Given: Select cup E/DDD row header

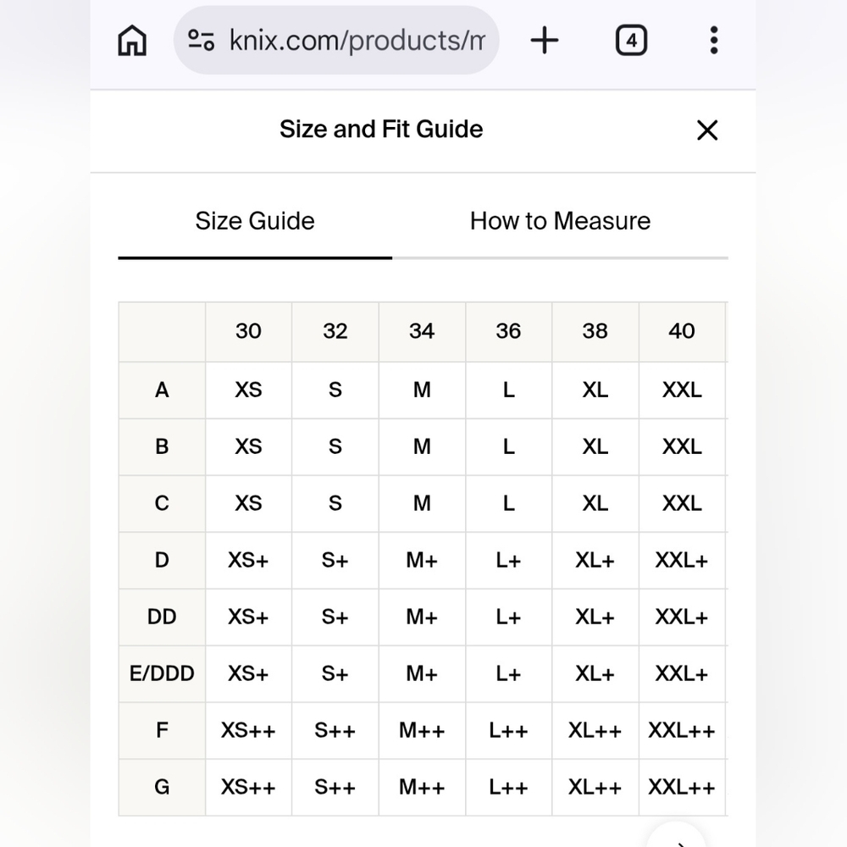Looking at the screenshot, I should click(162, 673).
